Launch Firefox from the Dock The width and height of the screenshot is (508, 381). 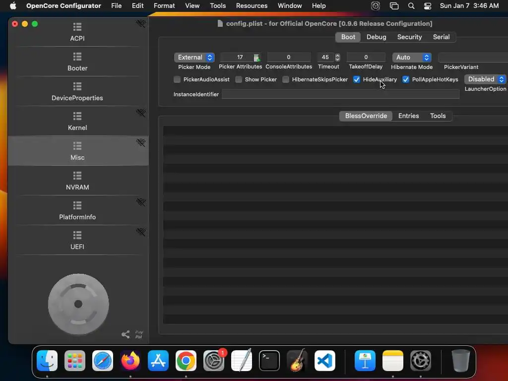[130, 361]
